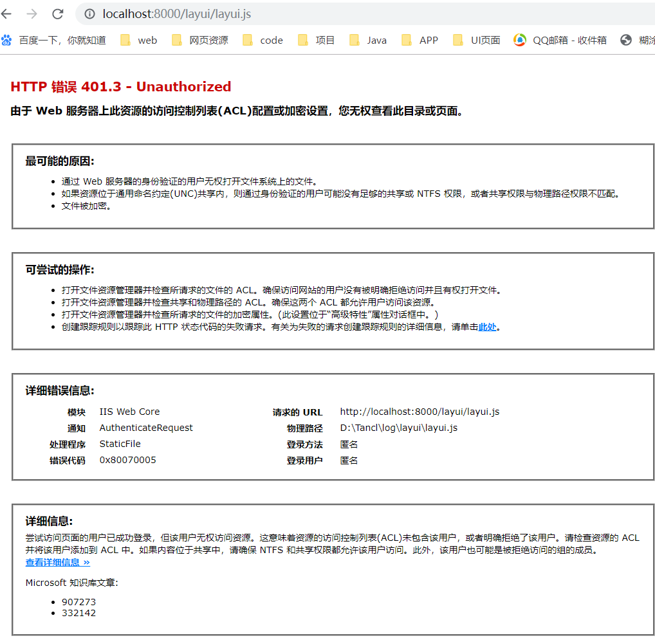Click the address bar URL field
The image size is (655, 638).
pyautogui.click(x=193, y=13)
